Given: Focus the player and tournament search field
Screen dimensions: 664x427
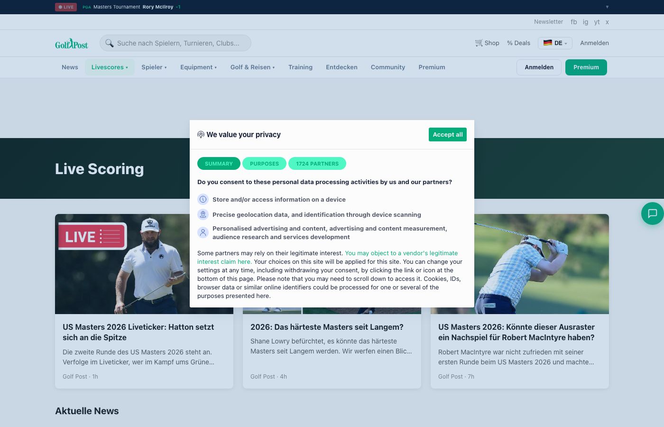Looking at the screenshot, I should 175,43.
